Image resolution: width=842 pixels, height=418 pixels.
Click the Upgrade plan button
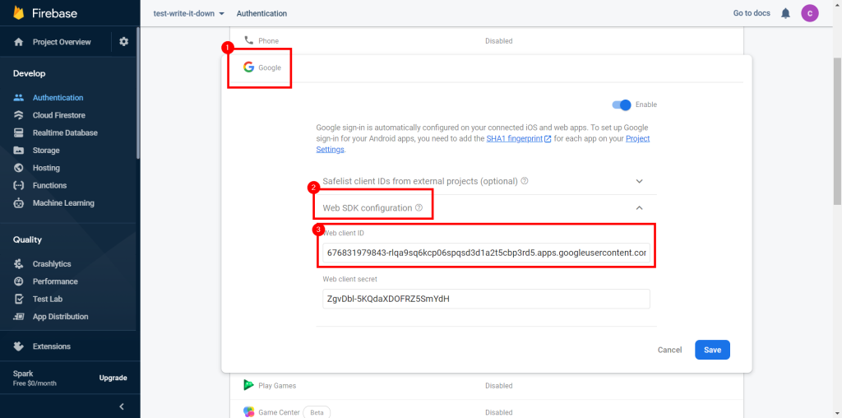113,378
